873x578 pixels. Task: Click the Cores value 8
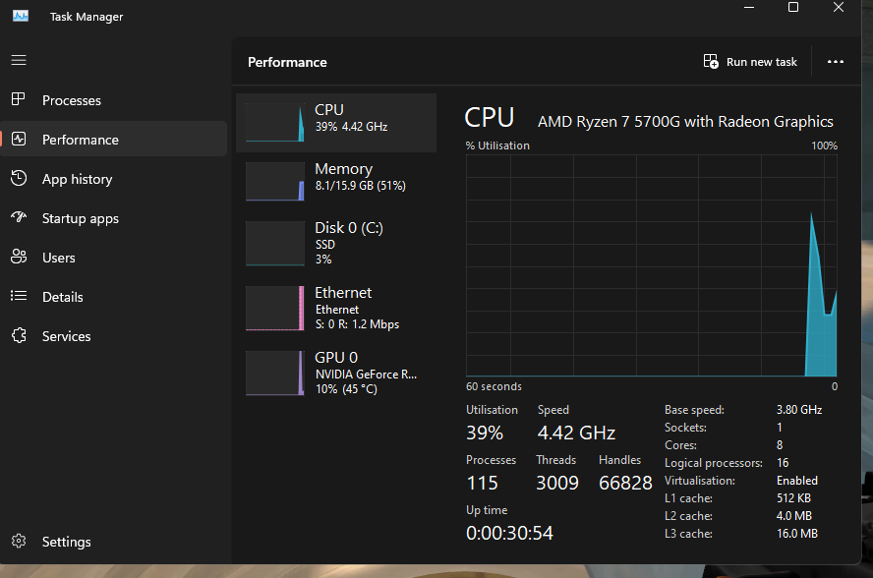[780, 445]
